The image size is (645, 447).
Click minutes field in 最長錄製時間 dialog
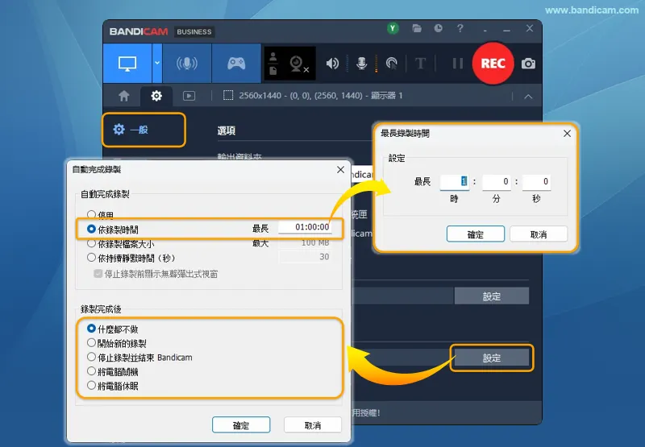[497, 181]
